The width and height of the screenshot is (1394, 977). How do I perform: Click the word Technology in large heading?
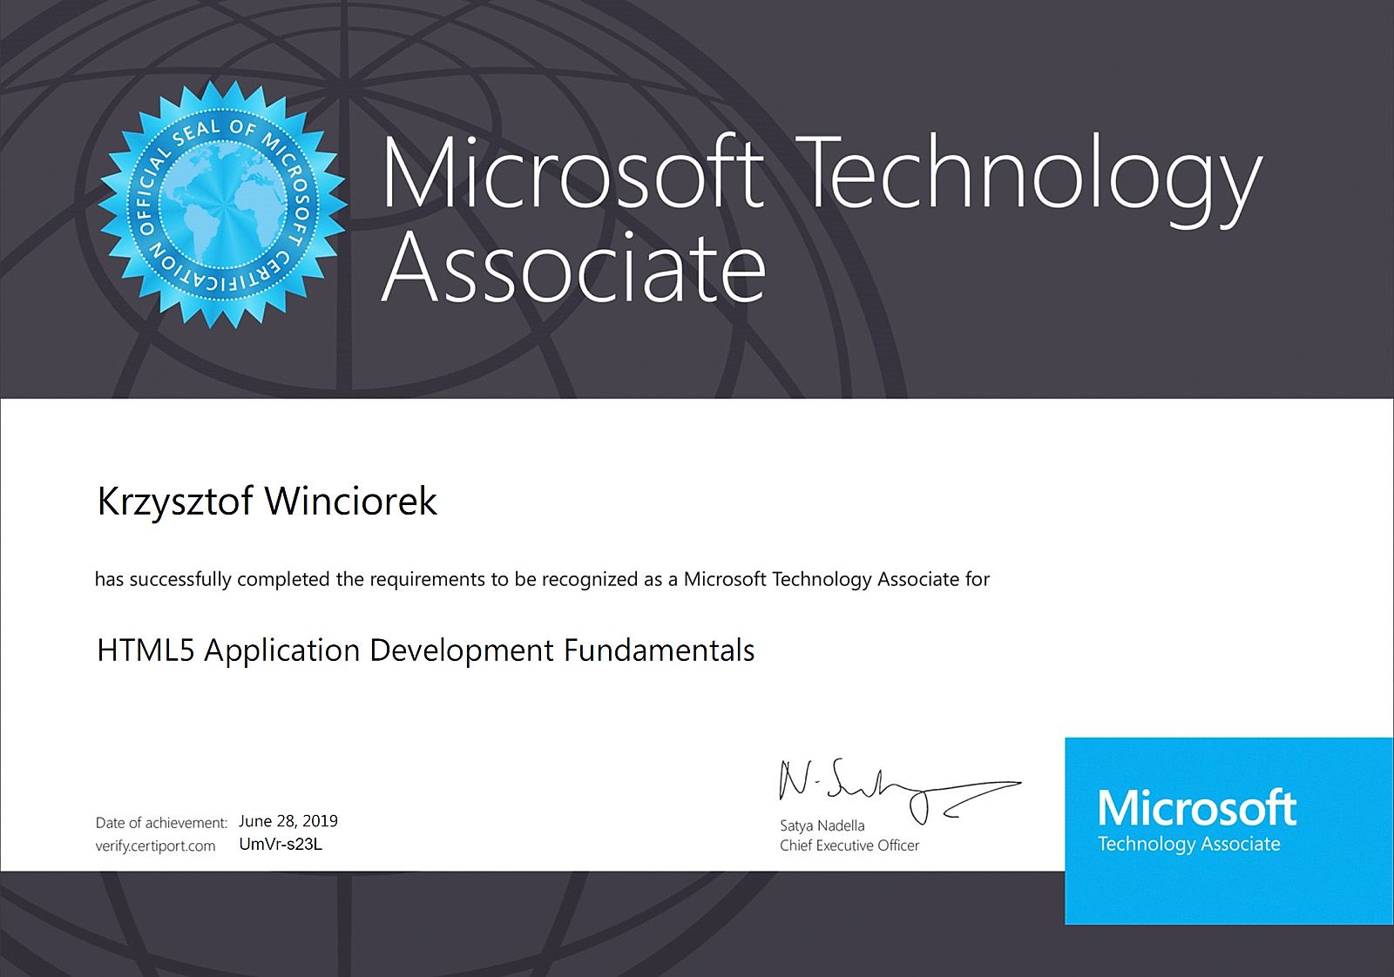1032,179
